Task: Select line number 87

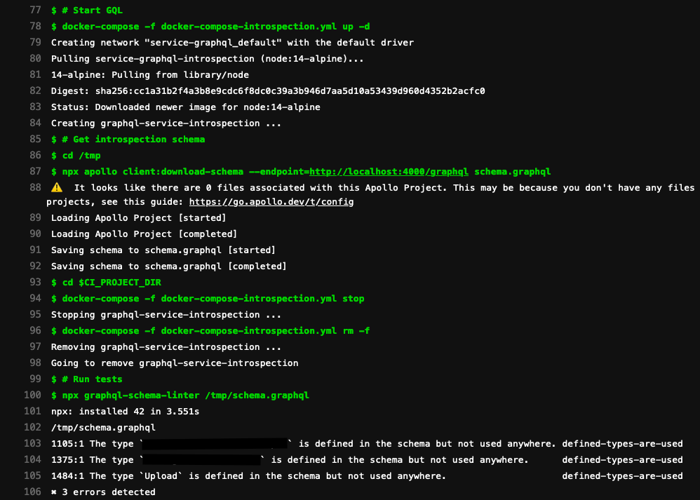Action: 35,171
